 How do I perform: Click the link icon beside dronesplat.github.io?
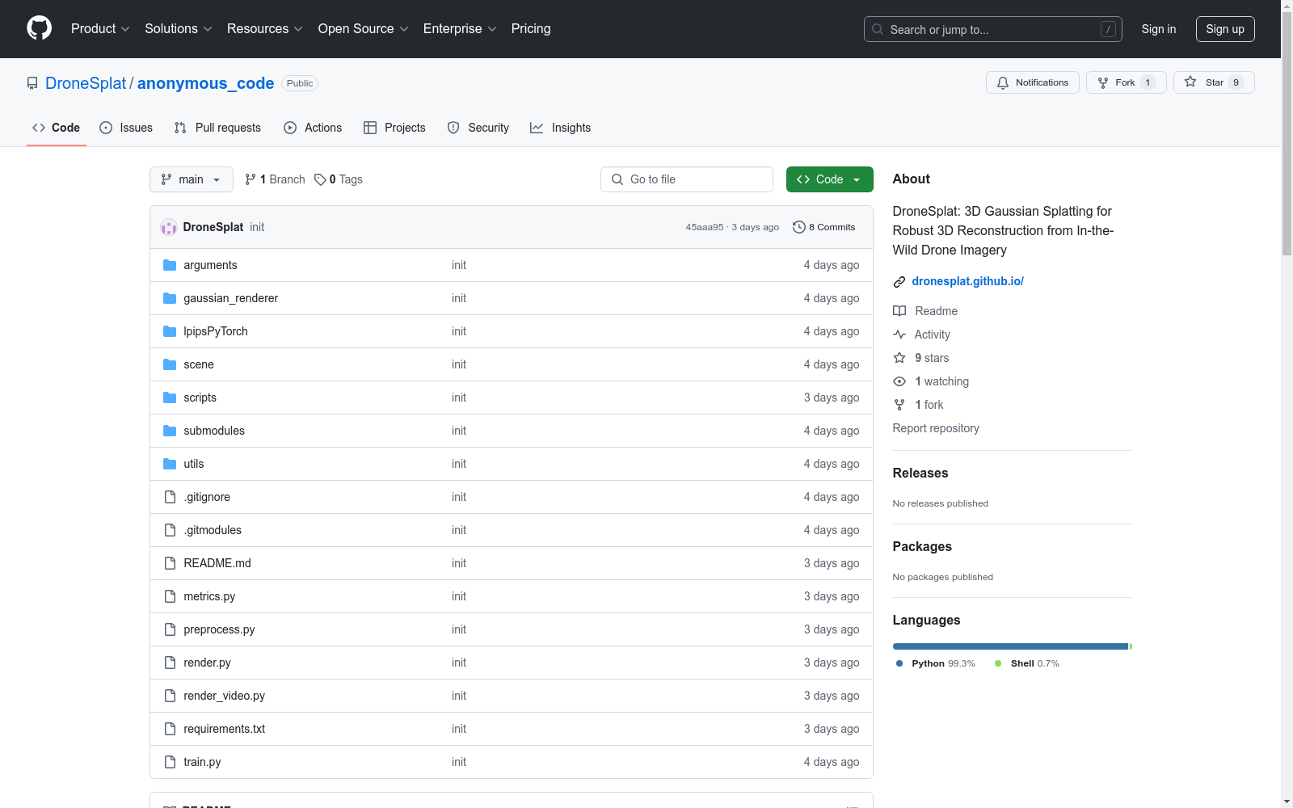pos(899,282)
